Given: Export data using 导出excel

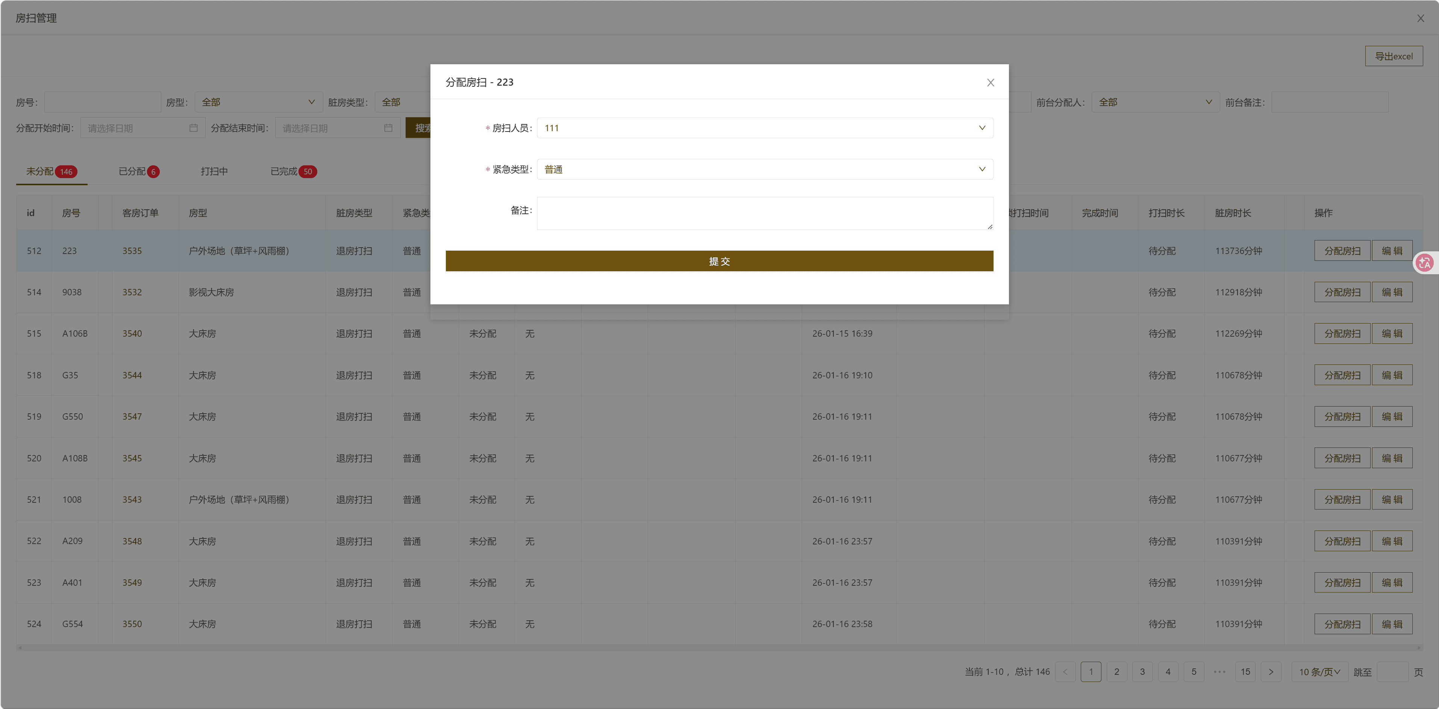Looking at the screenshot, I should (1394, 56).
